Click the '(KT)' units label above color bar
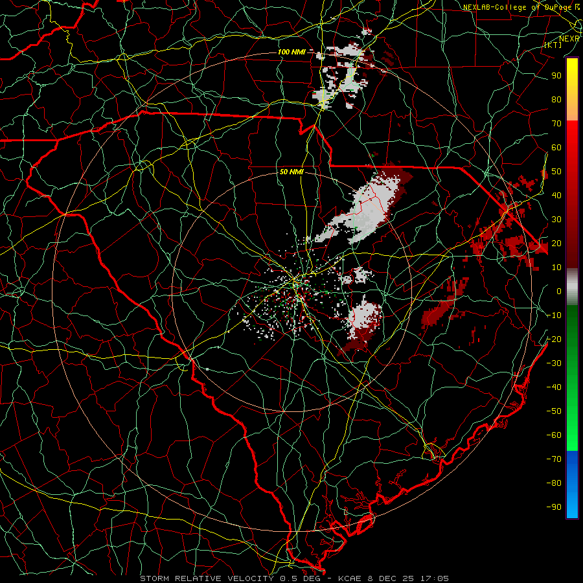This screenshot has height=583, width=583. (553, 45)
